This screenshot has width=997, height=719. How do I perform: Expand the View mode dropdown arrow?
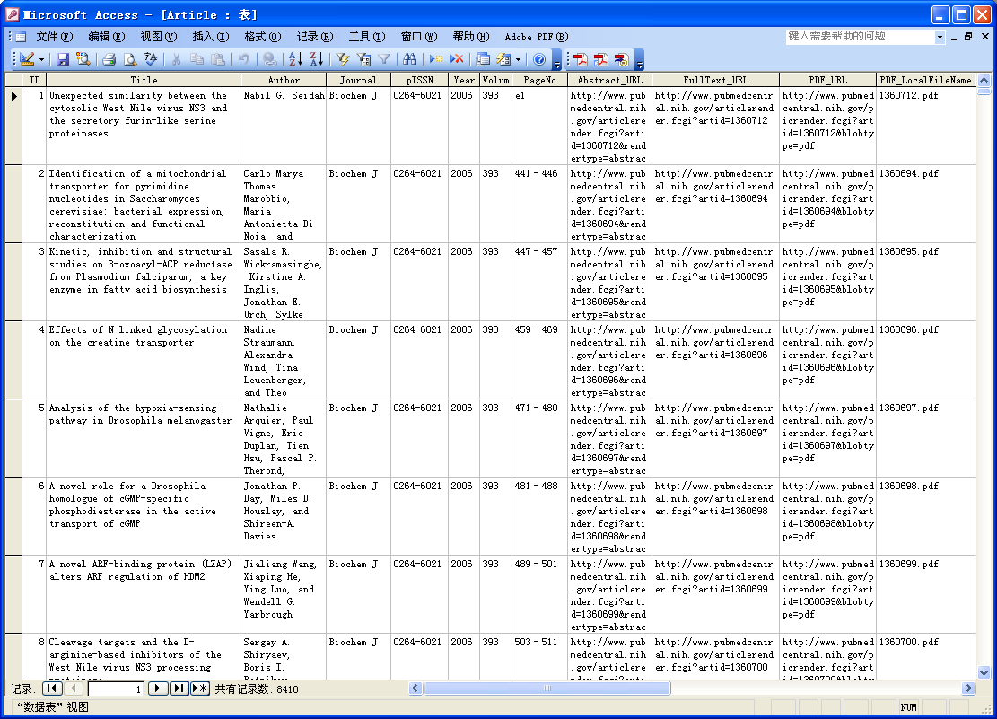(x=41, y=59)
